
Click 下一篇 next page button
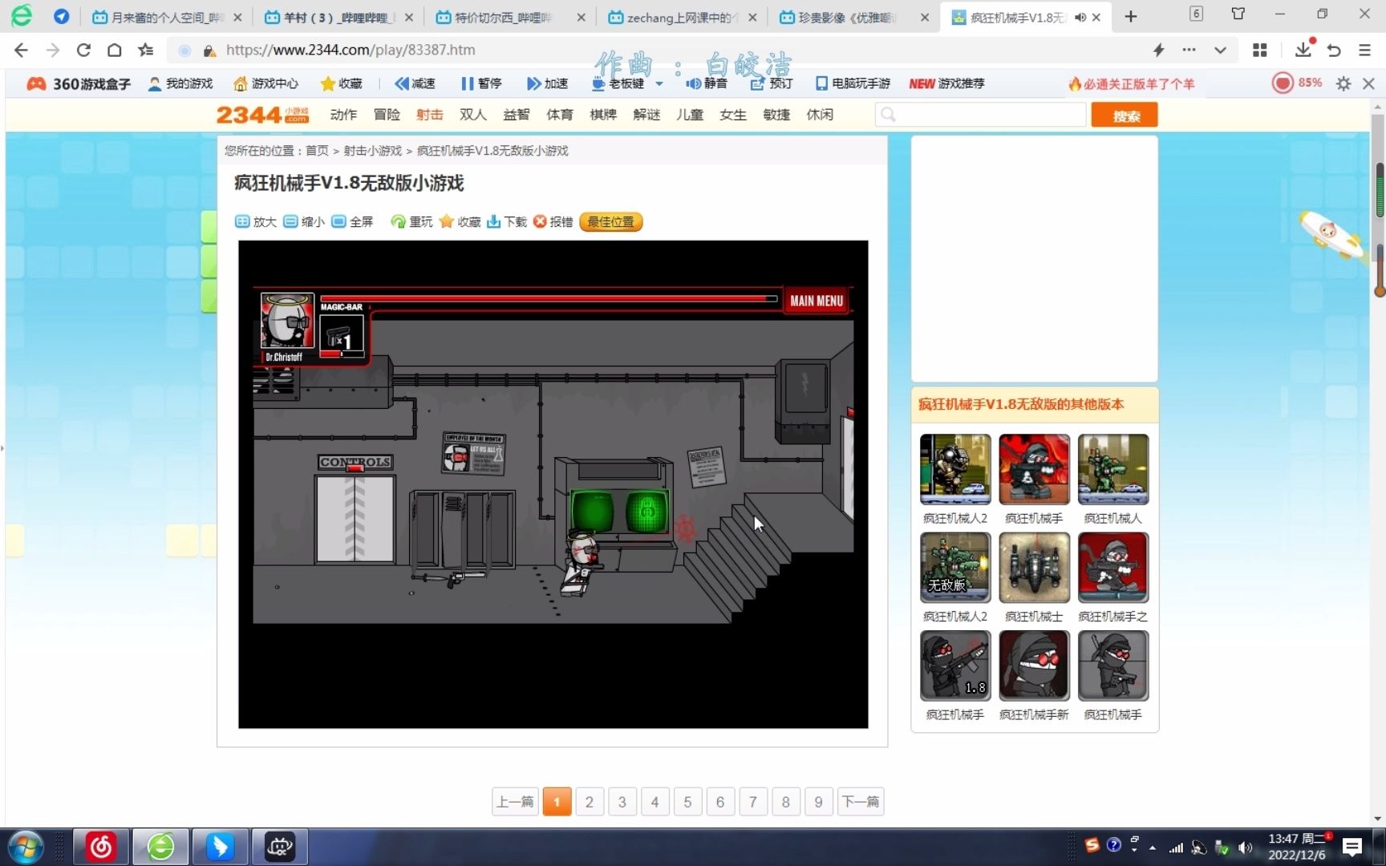tap(860, 802)
